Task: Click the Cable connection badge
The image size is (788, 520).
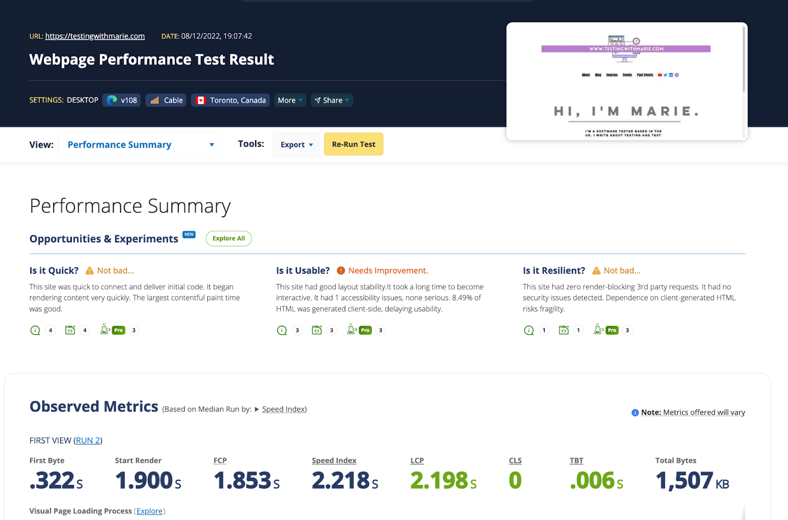Action: [166, 100]
